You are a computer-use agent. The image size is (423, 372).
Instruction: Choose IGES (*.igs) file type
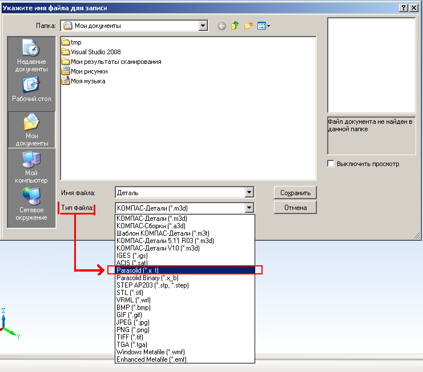tap(185, 256)
